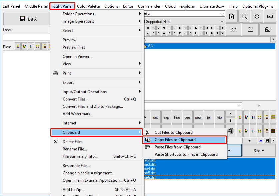
Task: Click the second view icon after Files label
Action: pos(24,46)
